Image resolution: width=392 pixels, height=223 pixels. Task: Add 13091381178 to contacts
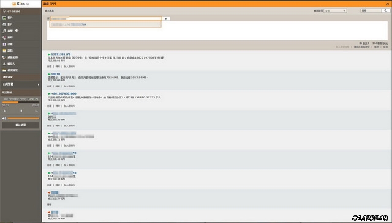(x=69, y=67)
